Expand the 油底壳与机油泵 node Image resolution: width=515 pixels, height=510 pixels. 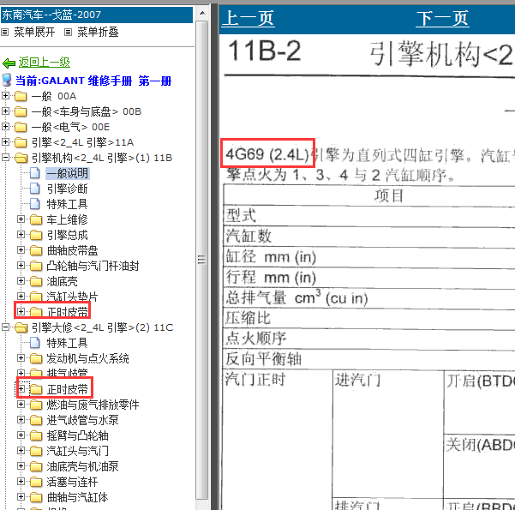pos(21,466)
